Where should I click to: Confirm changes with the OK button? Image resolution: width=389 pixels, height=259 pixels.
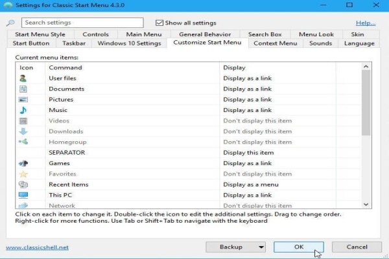(299, 247)
